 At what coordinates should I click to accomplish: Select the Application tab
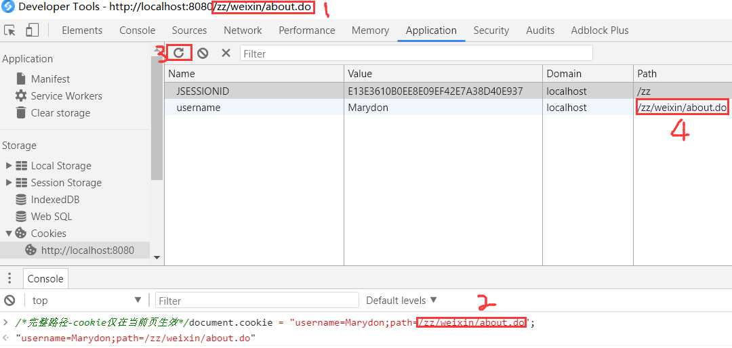coord(431,30)
